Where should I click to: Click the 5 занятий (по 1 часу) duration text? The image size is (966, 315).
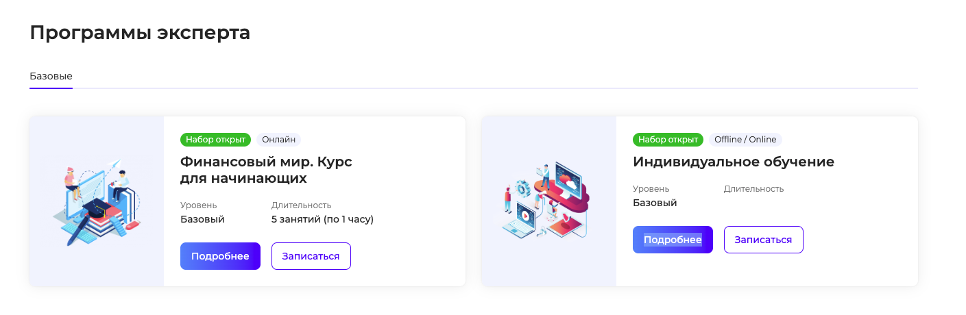322,219
